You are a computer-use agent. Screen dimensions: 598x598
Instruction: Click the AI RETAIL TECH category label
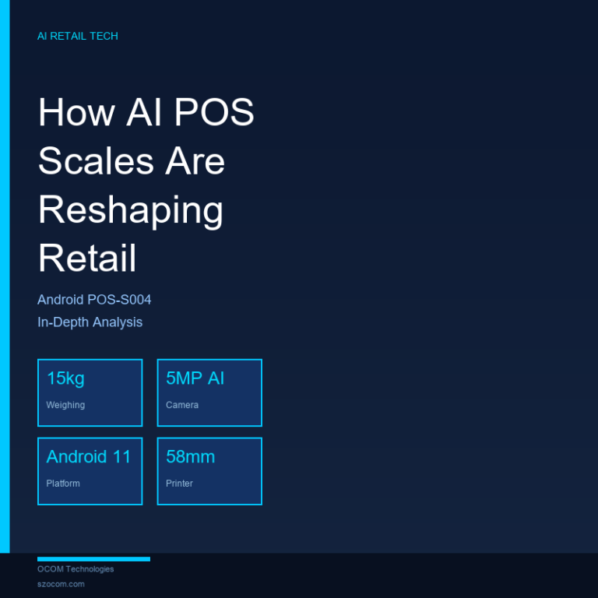(78, 37)
